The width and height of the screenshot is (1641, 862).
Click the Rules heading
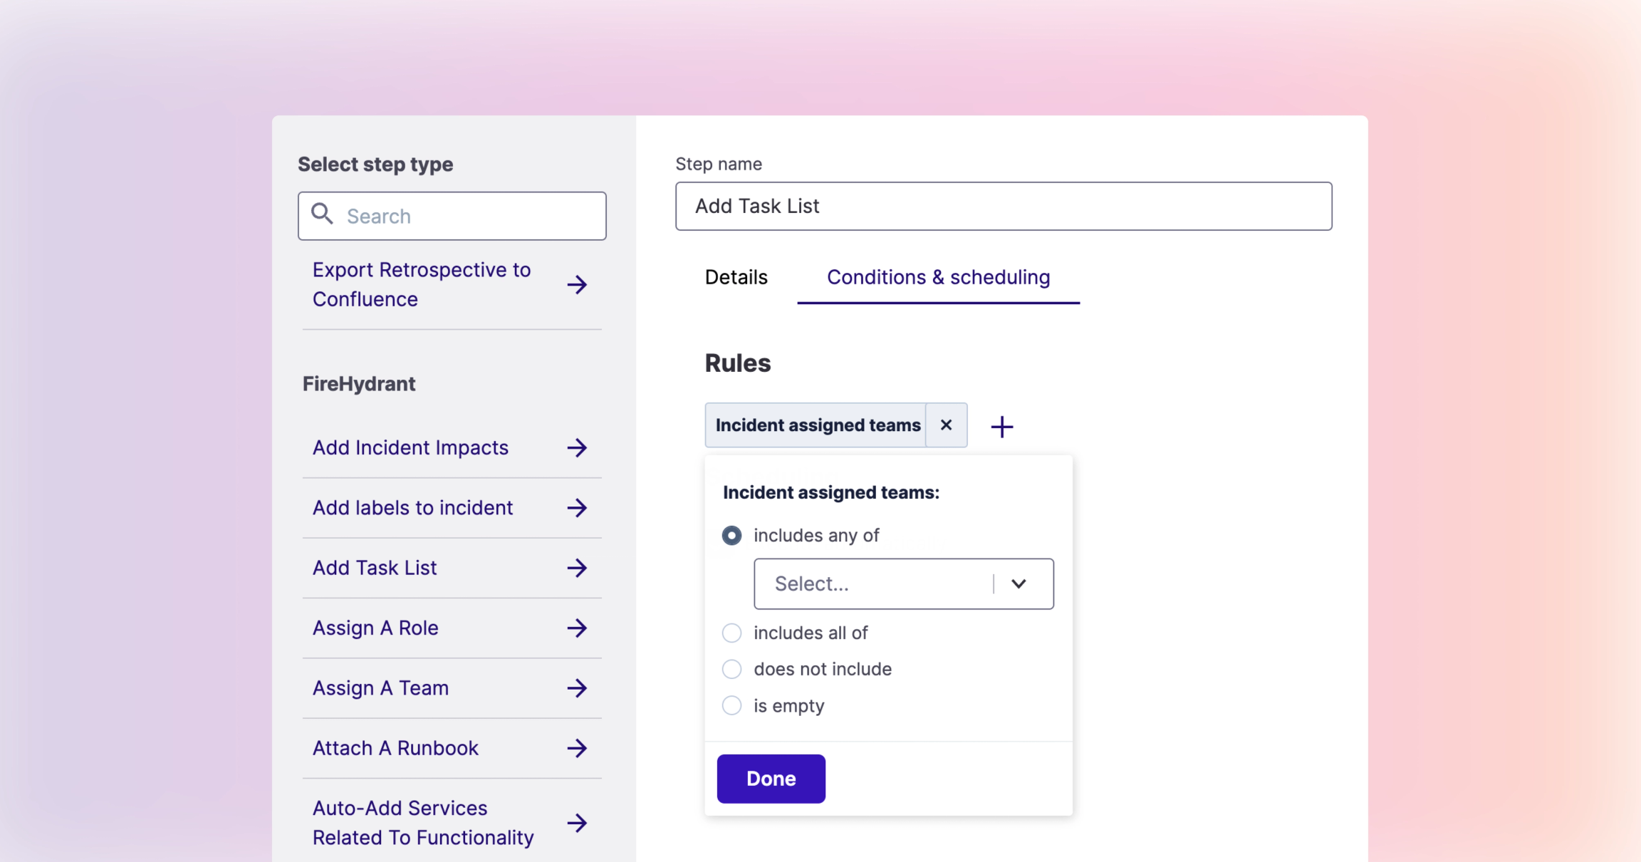[738, 363]
